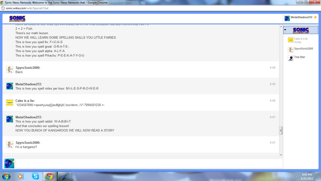Select Cake is a lie in user list
Screen dimensions: 321x181
300,40
